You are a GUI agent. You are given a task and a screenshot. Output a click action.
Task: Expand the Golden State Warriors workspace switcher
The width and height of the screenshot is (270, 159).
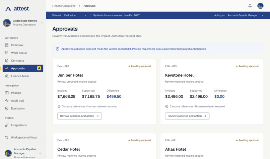[x=42, y=23]
